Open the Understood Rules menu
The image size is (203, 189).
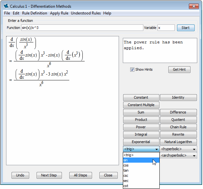[86, 13]
